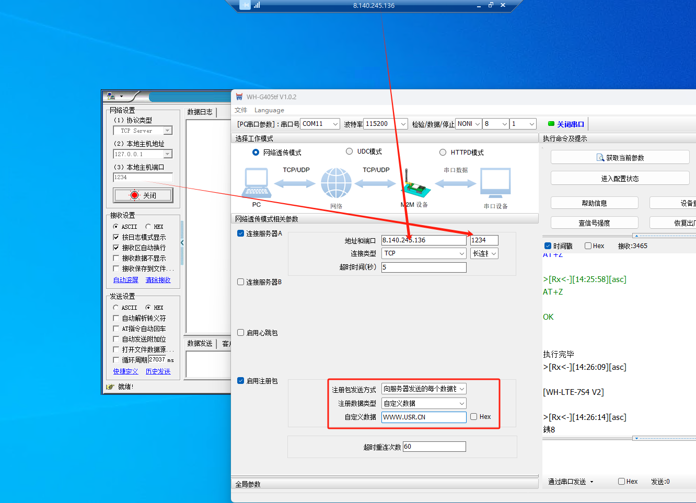
Task: Toggle the 启用注册包 checkbox
Action: pos(241,381)
